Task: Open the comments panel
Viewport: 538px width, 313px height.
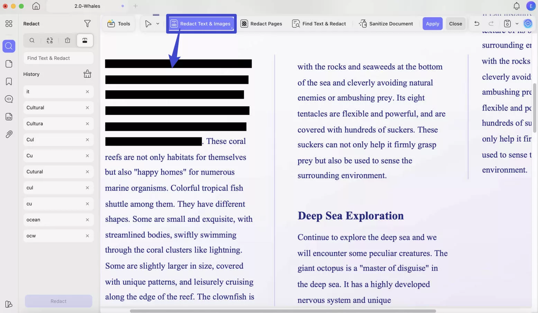Action: pyautogui.click(x=9, y=99)
